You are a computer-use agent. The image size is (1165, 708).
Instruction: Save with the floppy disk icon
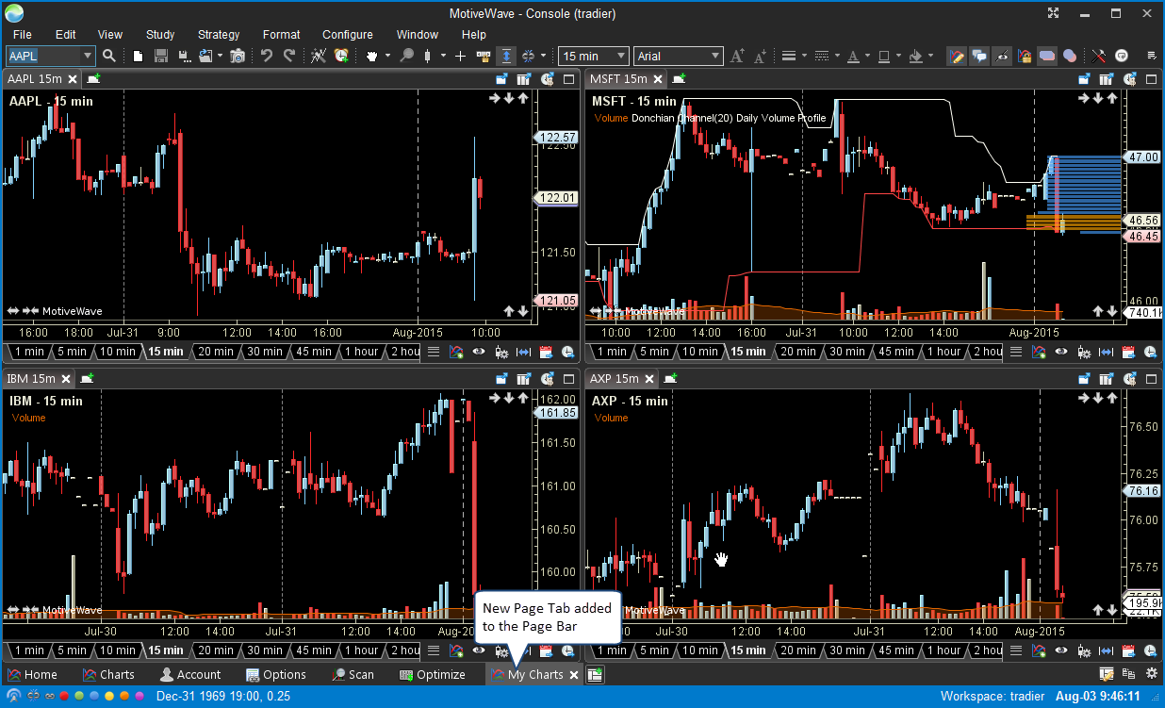tap(160, 56)
